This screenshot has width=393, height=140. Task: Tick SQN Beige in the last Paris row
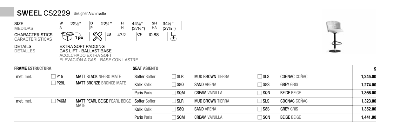(260, 117)
